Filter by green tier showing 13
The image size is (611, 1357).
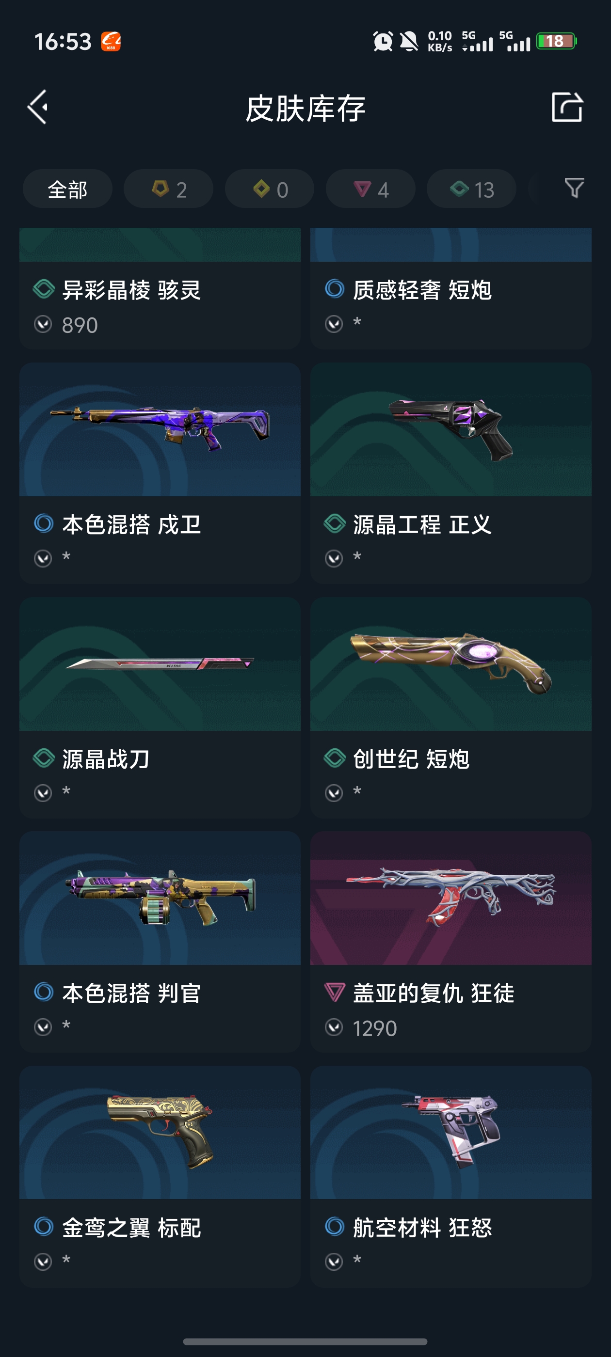[471, 189]
